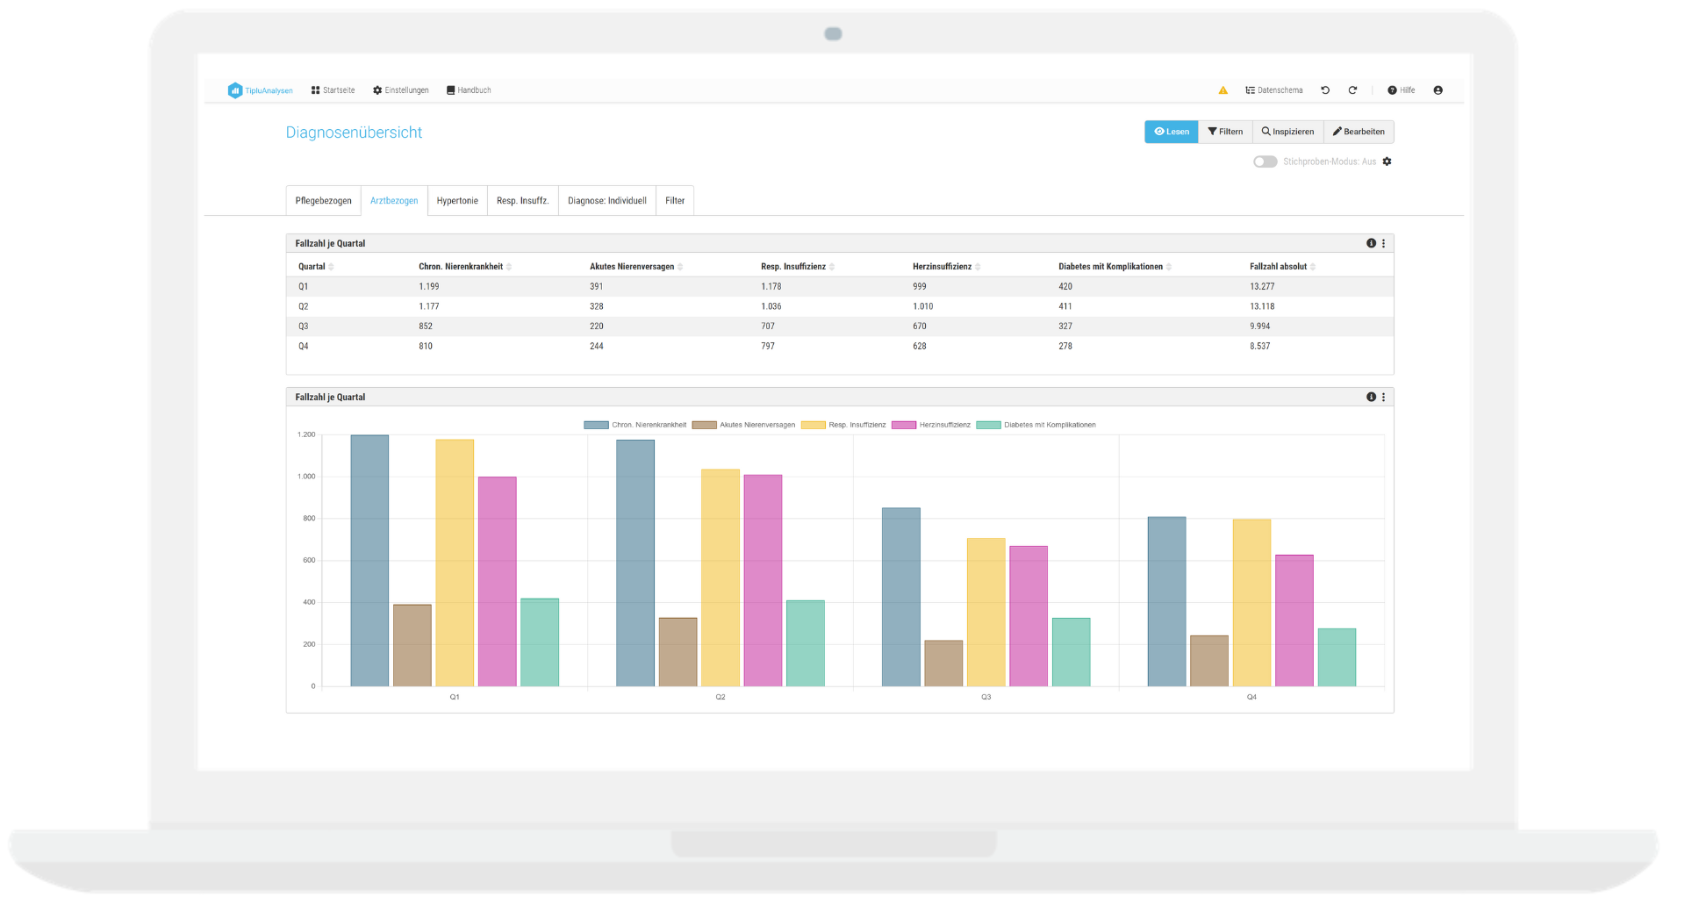Click the undo arrow icon
1685x904 pixels.
click(x=1325, y=90)
